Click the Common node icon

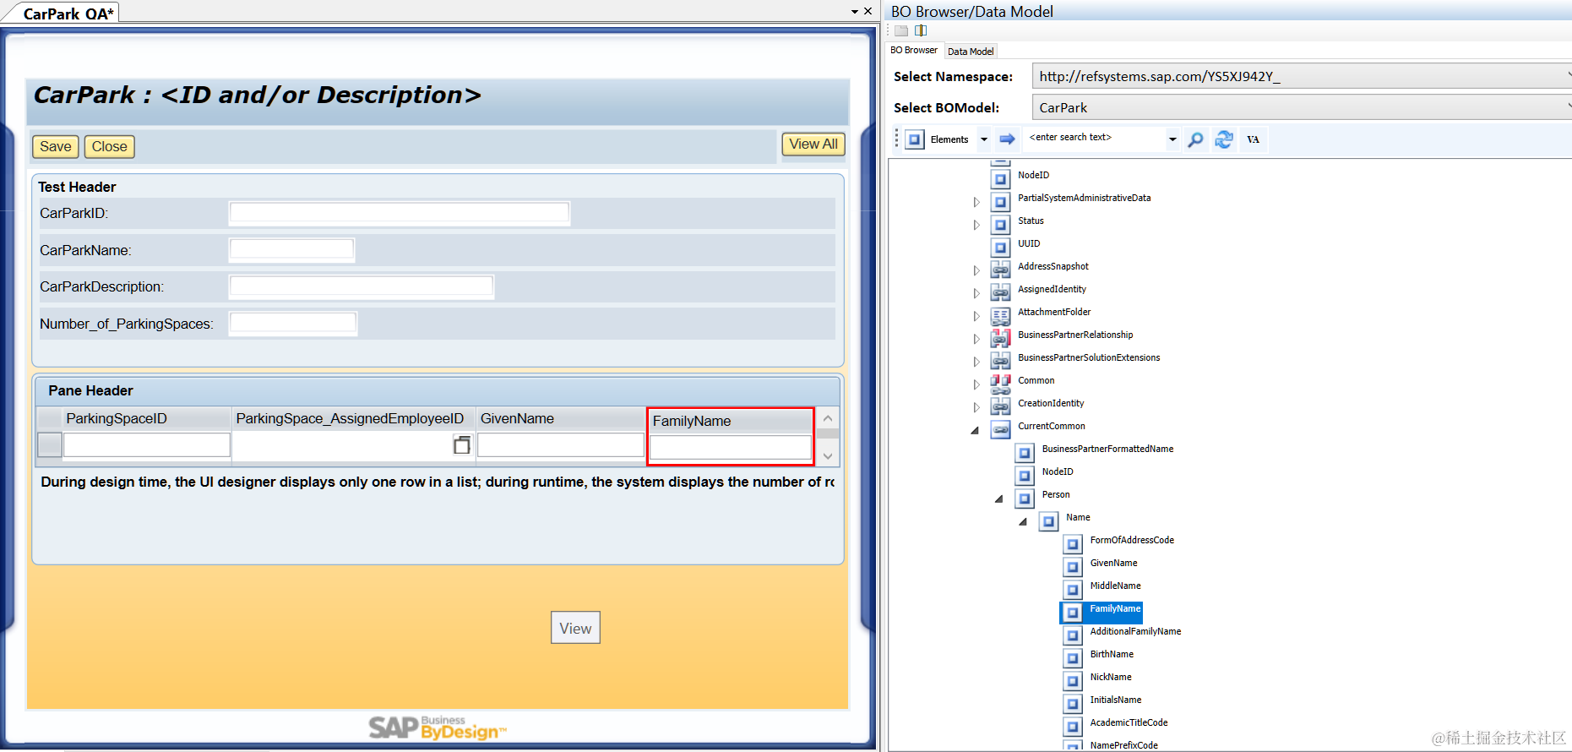point(1001,384)
